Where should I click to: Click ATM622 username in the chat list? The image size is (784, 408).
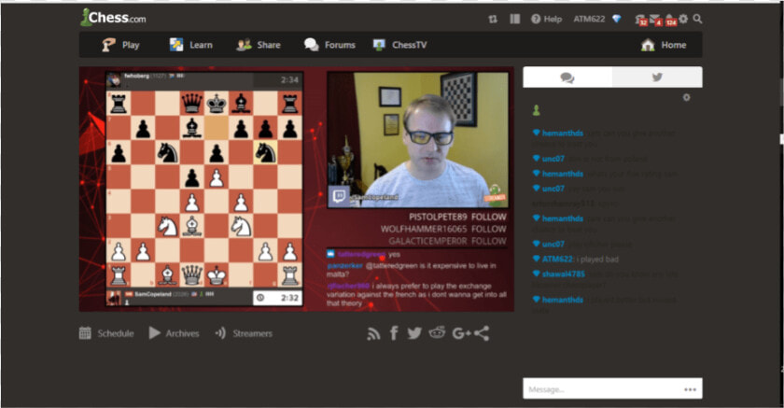point(557,259)
